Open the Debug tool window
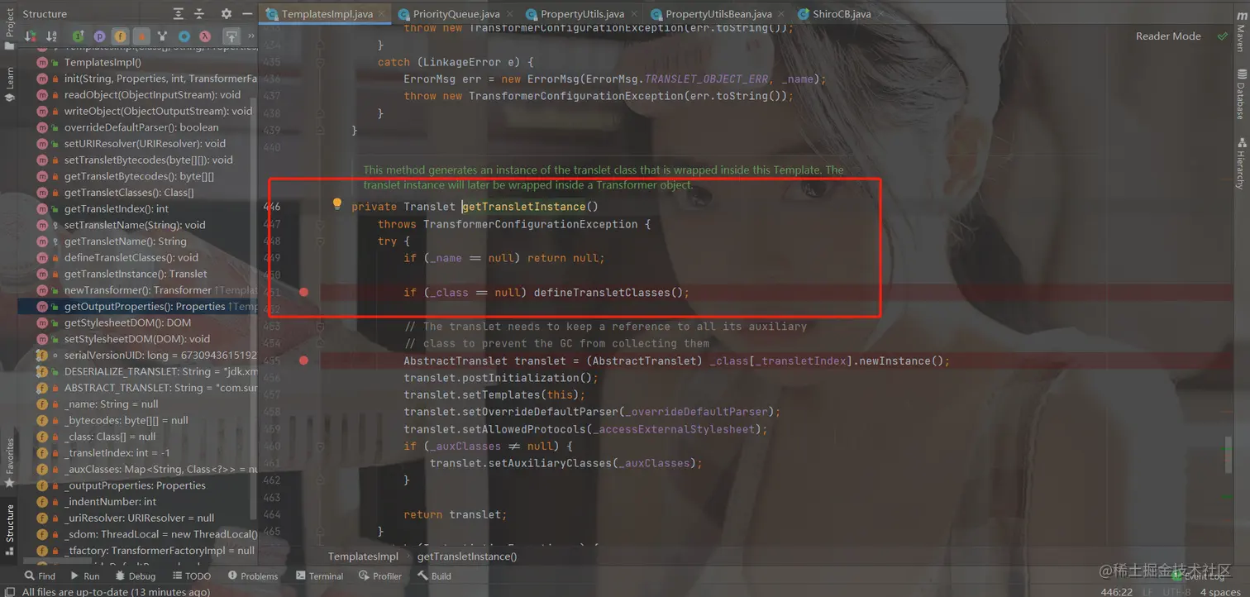The width and height of the screenshot is (1250, 597). tap(134, 576)
